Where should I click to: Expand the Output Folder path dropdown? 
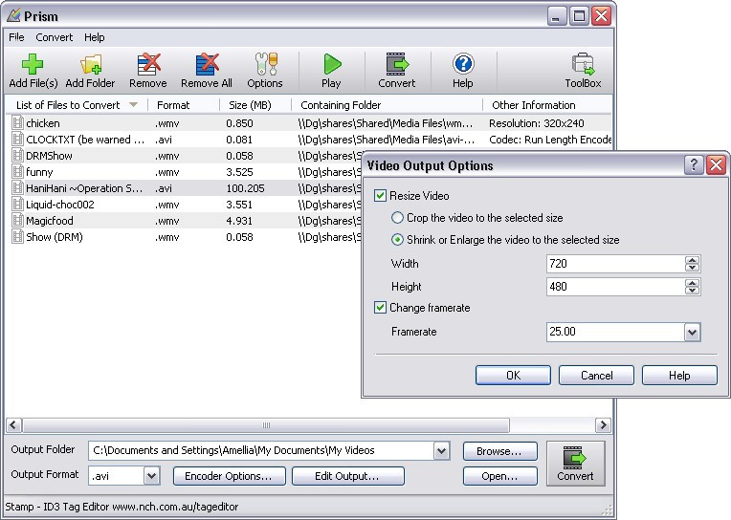[x=441, y=450]
